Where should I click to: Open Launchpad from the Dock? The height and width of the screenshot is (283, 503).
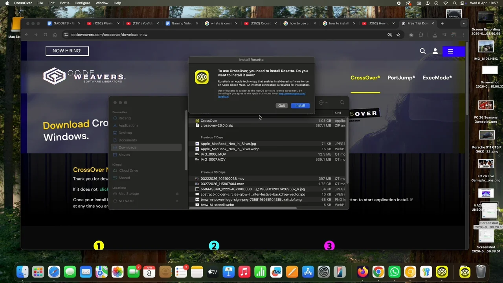point(38,271)
